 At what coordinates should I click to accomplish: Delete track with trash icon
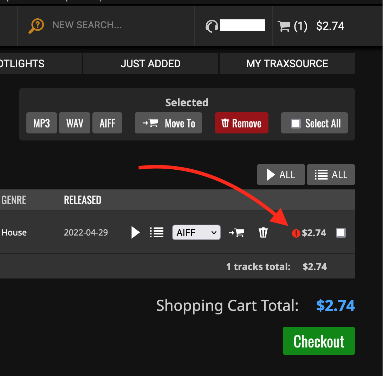pyautogui.click(x=263, y=233)
